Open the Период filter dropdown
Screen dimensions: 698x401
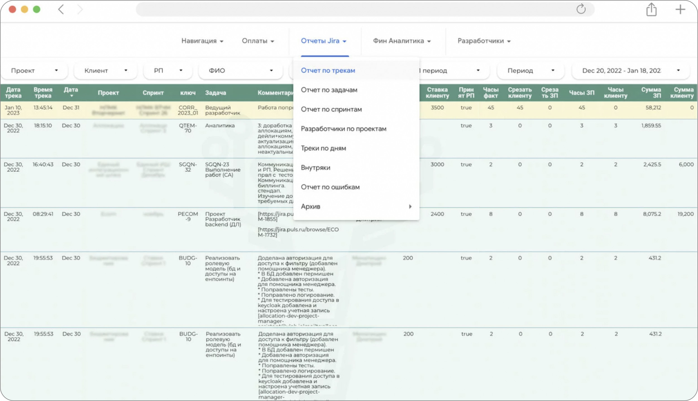click(530, 70)
